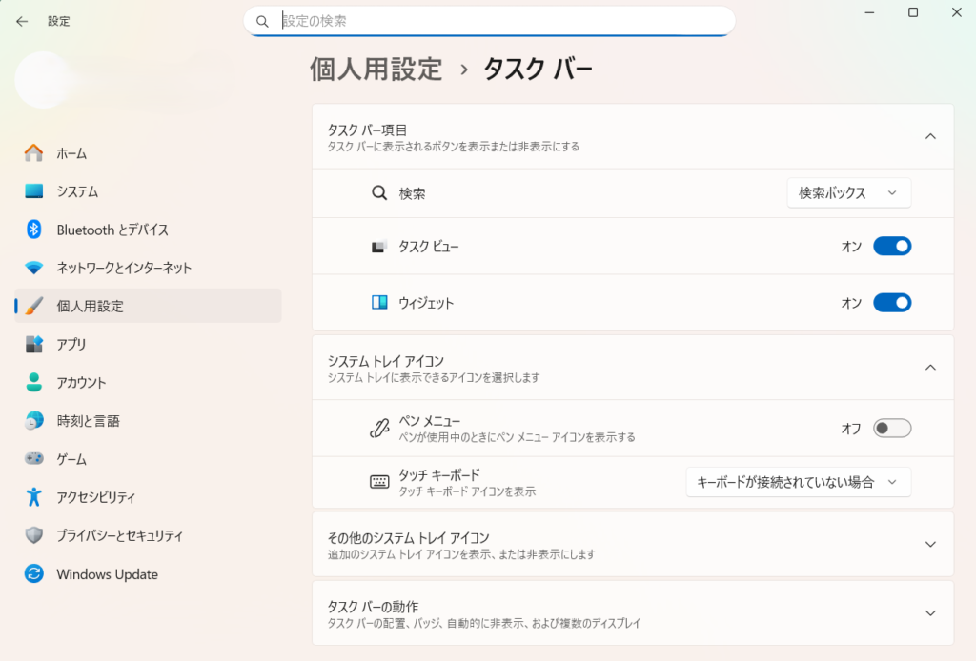The image size is (976, 661).
Task: Click the Home (ホーム) house icon
Action: (34, 153)
